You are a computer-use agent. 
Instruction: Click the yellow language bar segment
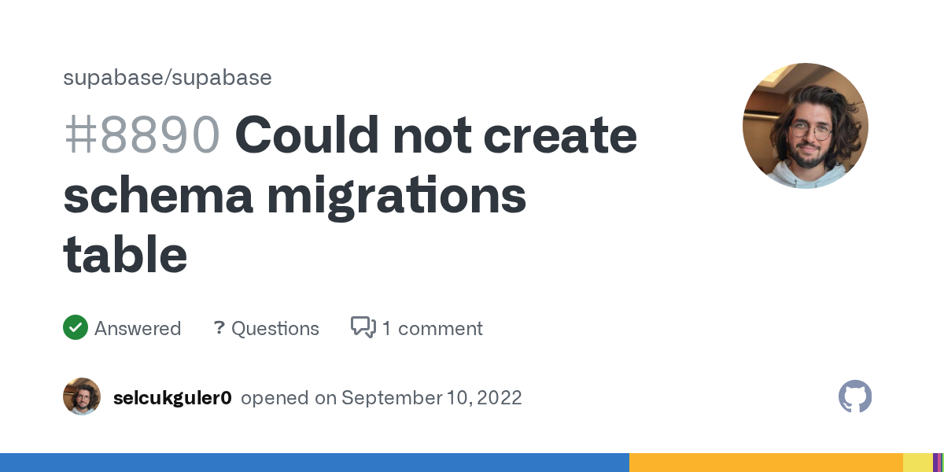916,463
